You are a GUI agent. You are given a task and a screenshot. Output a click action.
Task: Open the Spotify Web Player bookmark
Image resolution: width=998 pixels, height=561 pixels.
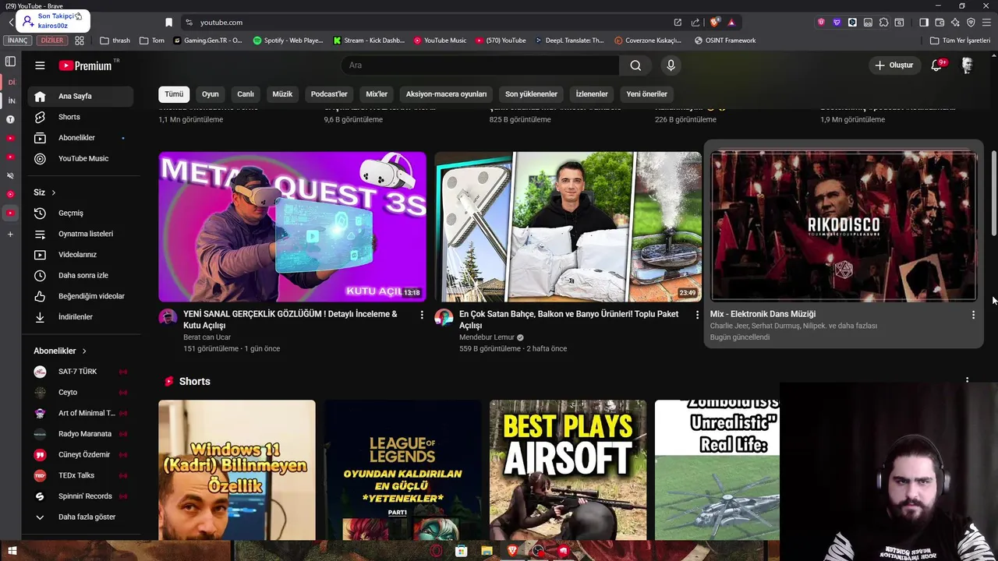click(x=288, y=41)
